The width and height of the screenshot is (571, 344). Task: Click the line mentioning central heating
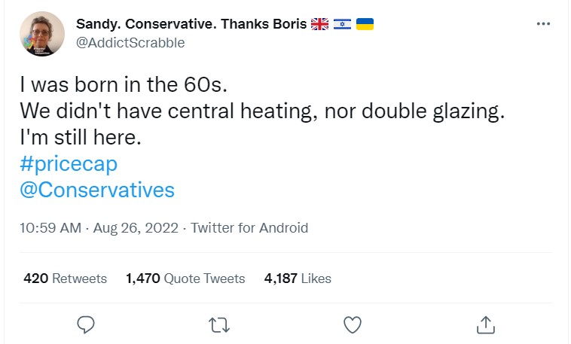pos(261,112)
